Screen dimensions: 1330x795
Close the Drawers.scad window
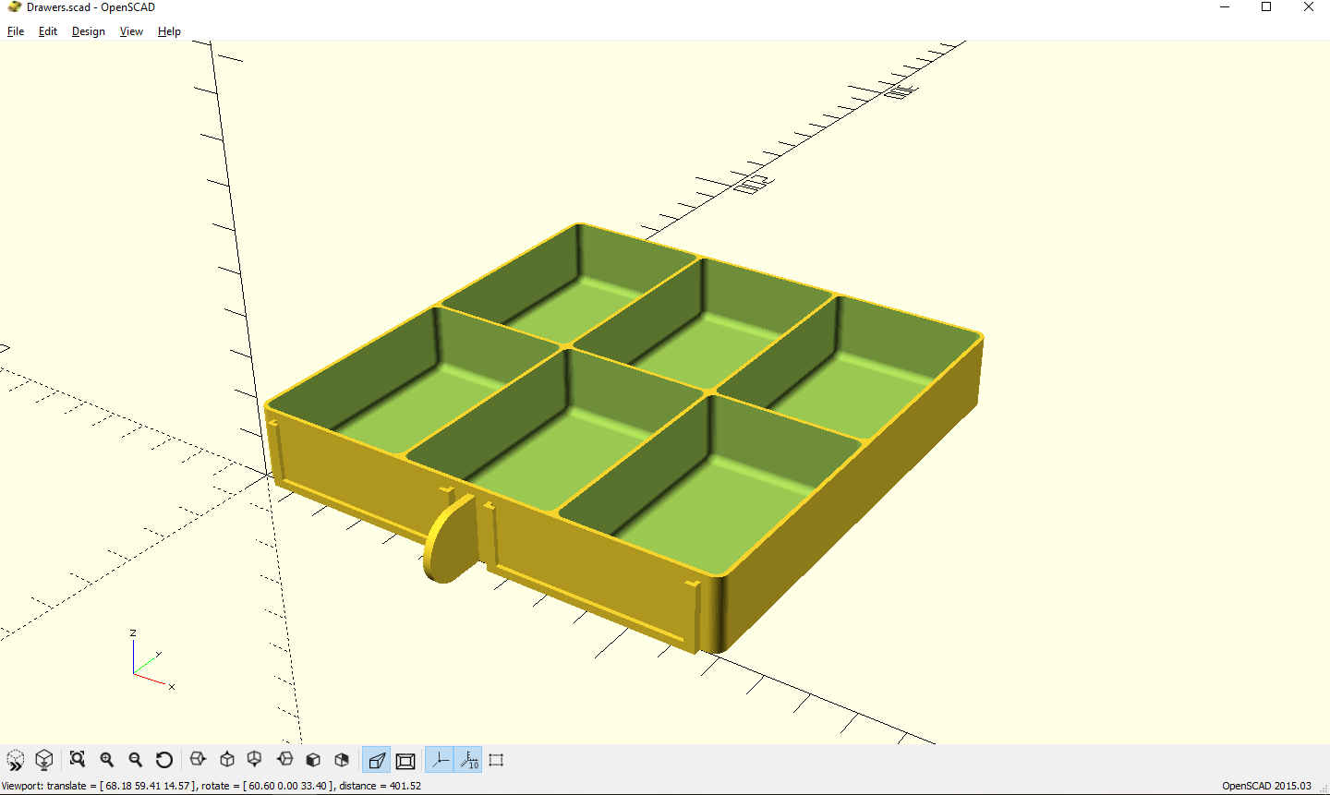click(x=1309, y=7)
